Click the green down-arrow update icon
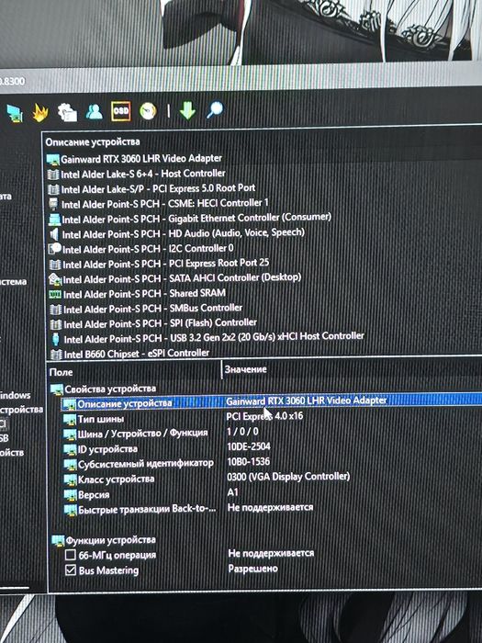The image size is (482, 643). point(187,110)
